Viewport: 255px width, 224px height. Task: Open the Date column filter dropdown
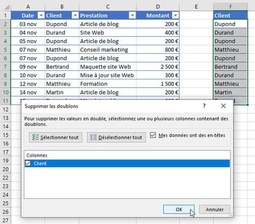click(x=41, y=15)
